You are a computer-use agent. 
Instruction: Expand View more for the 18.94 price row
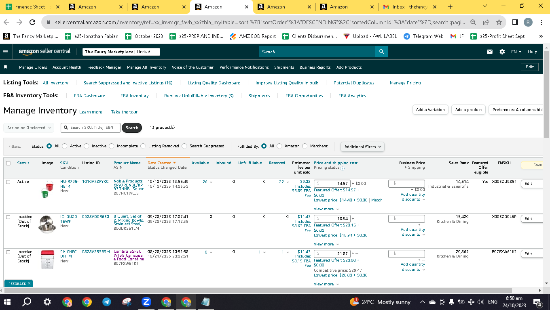point(326,244)
